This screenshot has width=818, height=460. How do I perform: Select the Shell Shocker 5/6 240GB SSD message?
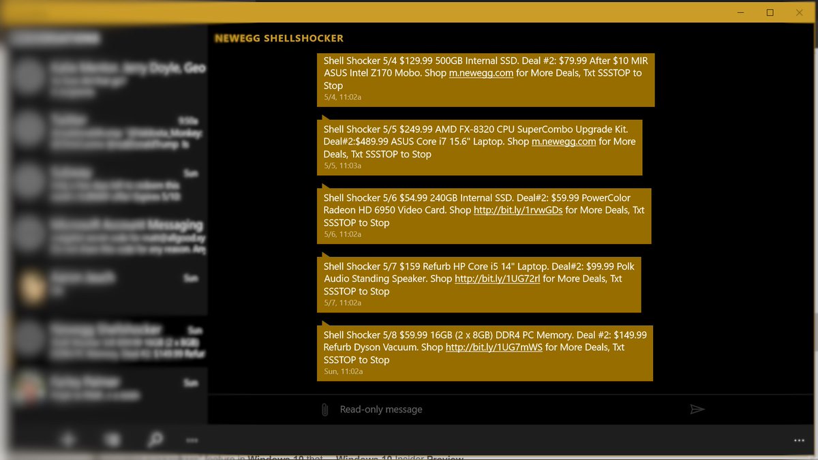pyautogui.click(x=484, y=216)
